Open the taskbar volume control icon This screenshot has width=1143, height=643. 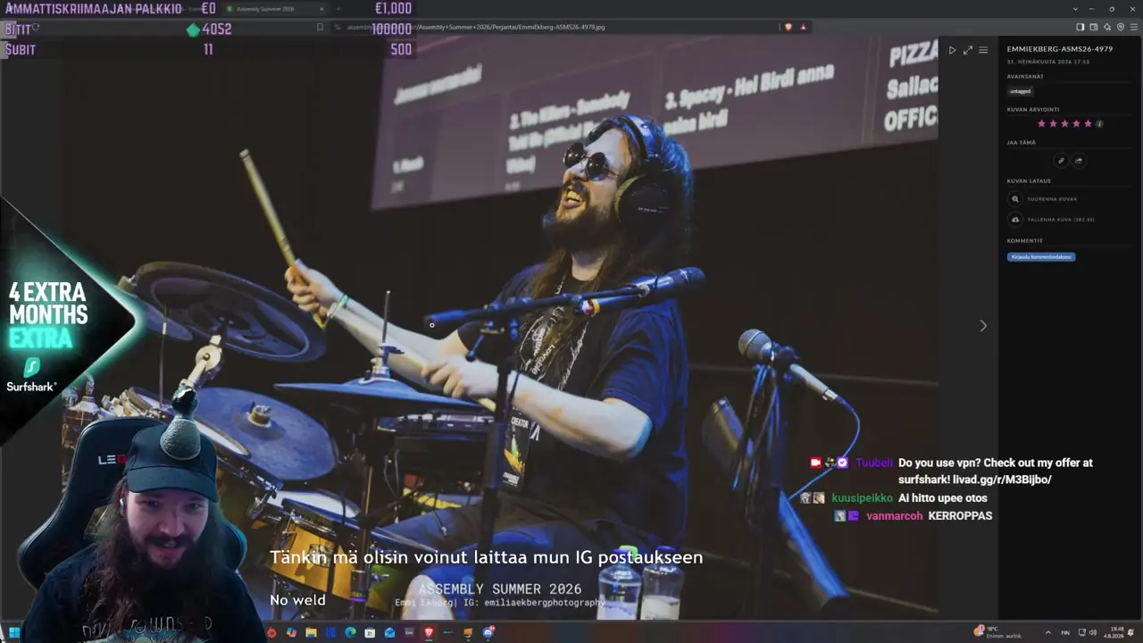click(1093, 633)
